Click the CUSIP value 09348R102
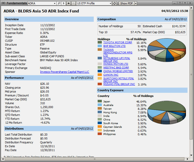The height and width of the screenshot is (162, 194). pyautogui.click(x=47, y=41)
